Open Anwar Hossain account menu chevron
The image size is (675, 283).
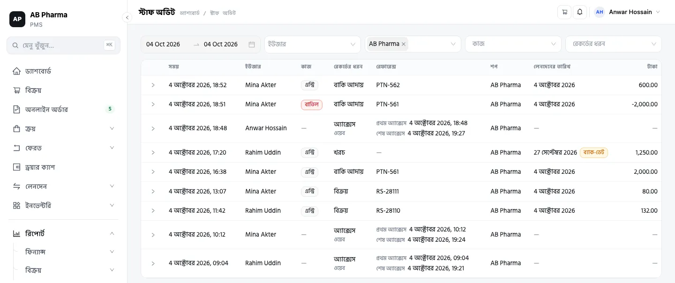tap(658, 12)
